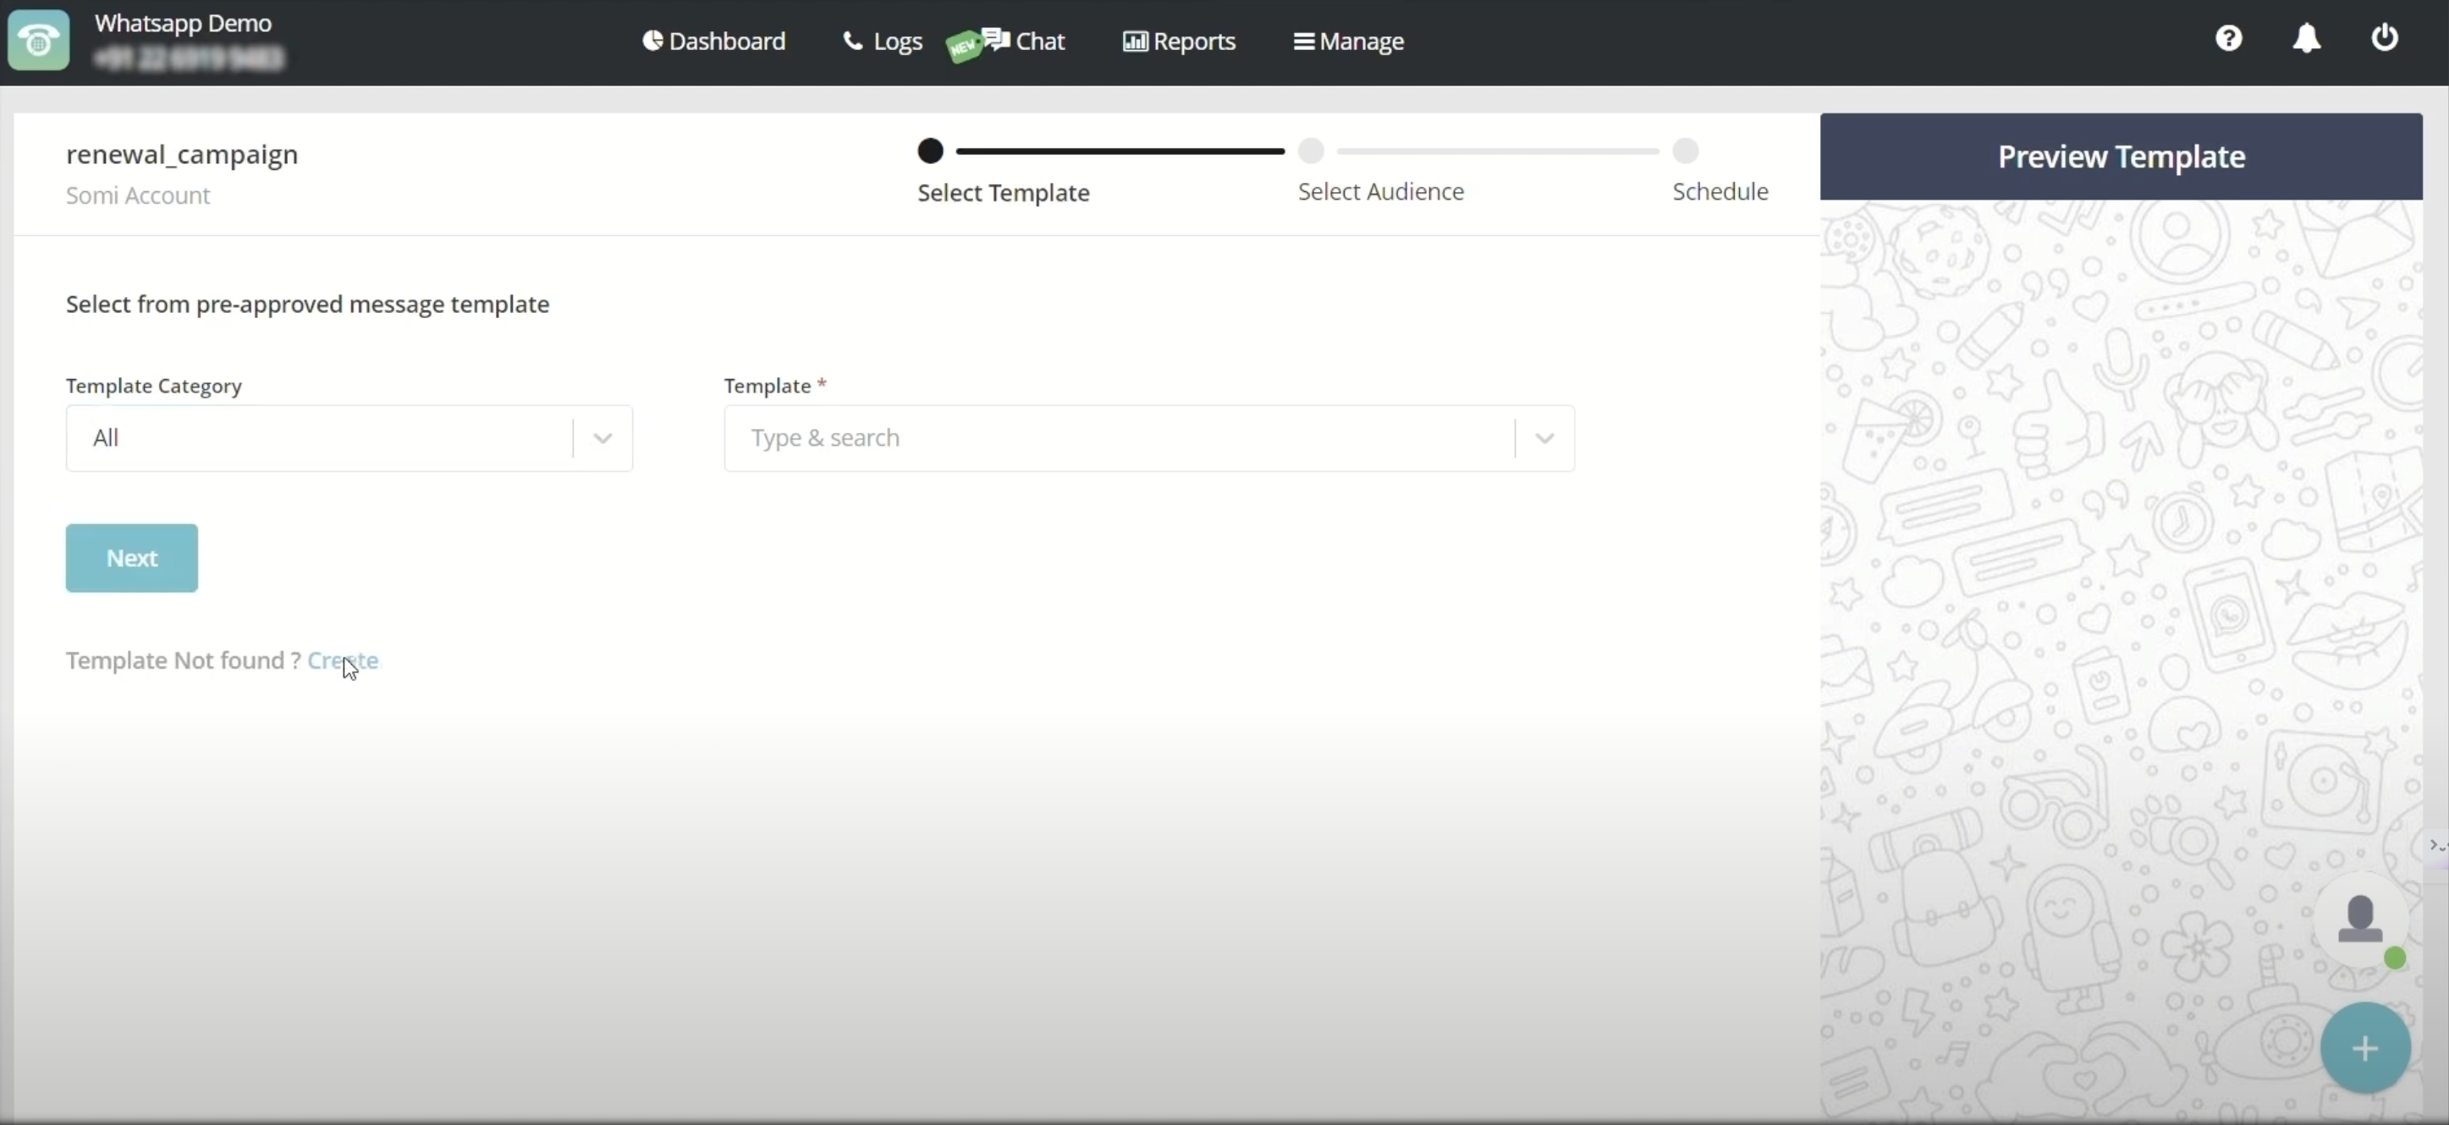Screen dimensions: 2449x1125
Task: Select the Schedule step circle
Action: click(1685, 150)
